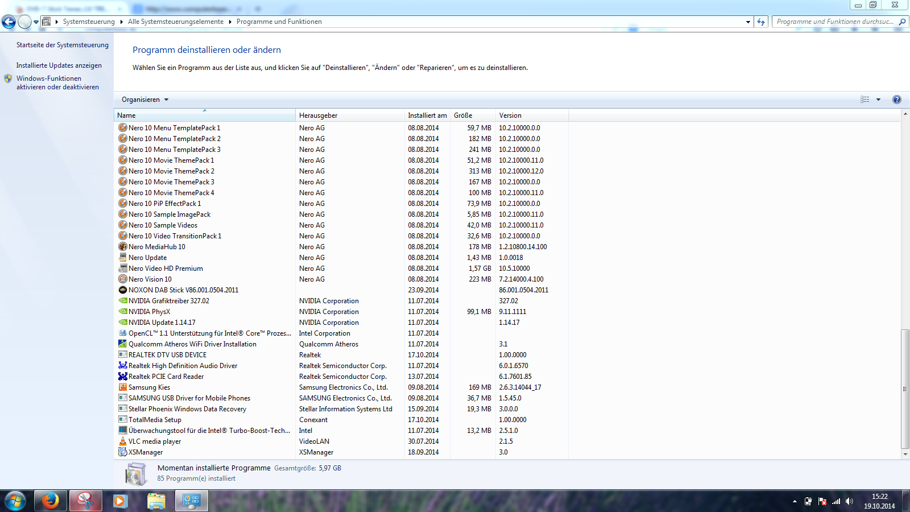Open Windows Explorer folder on taskbar
Screen dimensions: 910x512
[x=156, y=501]
